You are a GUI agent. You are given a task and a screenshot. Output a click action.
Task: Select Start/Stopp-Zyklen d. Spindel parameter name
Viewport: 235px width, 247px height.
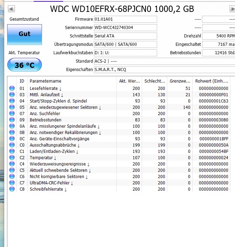[58, 101]
